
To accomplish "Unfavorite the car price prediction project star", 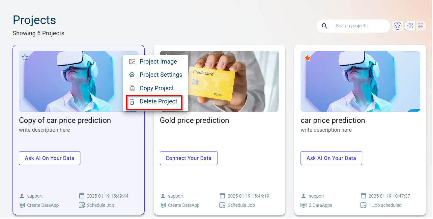I will [x=307, y=58].
